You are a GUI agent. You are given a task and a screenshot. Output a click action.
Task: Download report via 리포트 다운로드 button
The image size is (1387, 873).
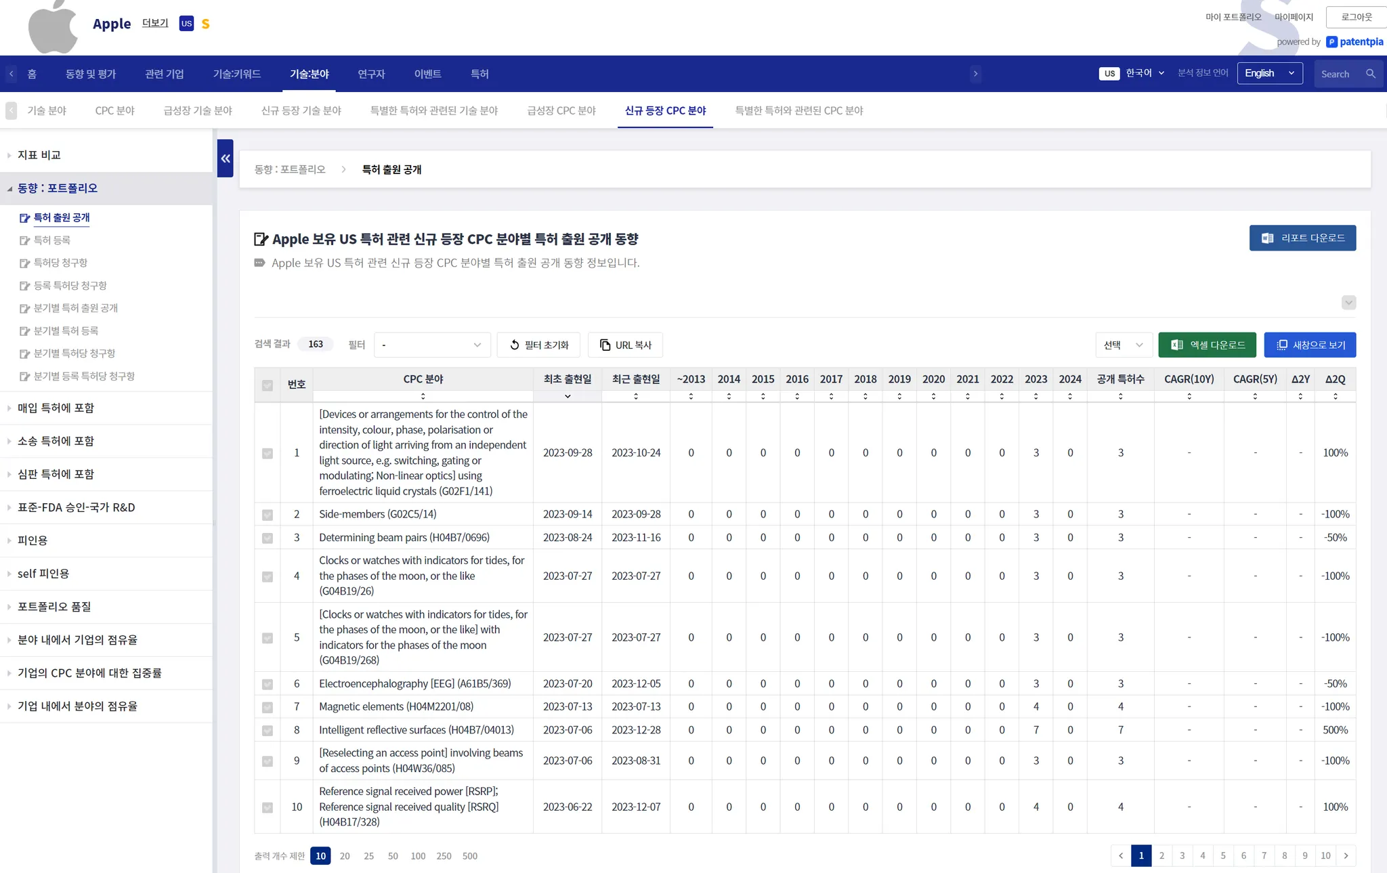point(1302,238)
